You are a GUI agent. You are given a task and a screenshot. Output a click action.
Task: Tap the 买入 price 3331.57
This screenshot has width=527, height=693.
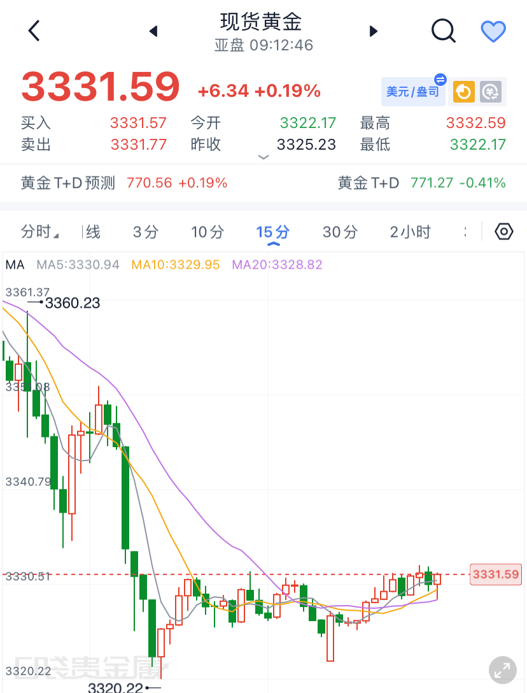(138, 122)
